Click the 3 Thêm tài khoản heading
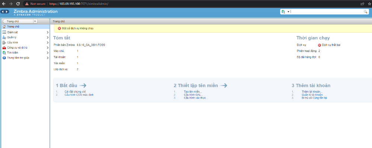This screenshot has height=148, width=372. (311, 86)
